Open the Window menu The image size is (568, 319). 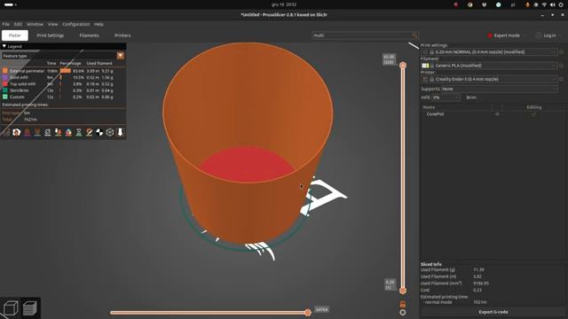[x=35, y=24]
